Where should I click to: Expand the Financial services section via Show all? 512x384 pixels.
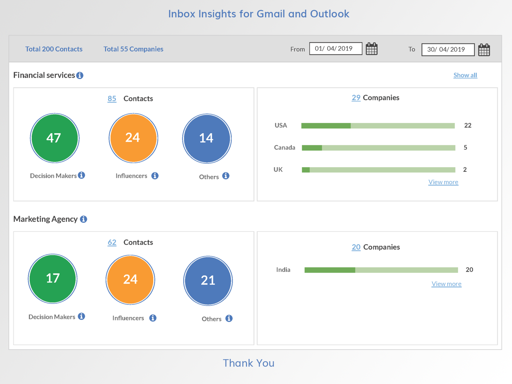(x=465, y=75)
